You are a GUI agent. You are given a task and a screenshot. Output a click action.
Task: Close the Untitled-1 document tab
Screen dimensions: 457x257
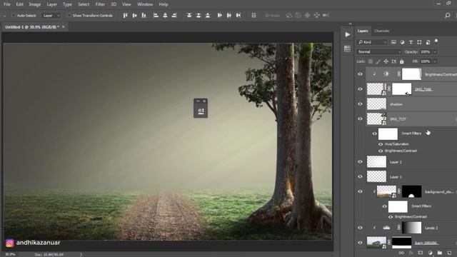(x=64, y=27)
